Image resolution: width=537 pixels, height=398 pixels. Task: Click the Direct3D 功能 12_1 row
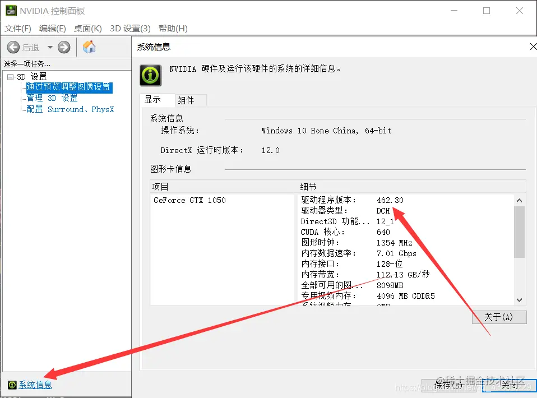click(x=348, y=221)
